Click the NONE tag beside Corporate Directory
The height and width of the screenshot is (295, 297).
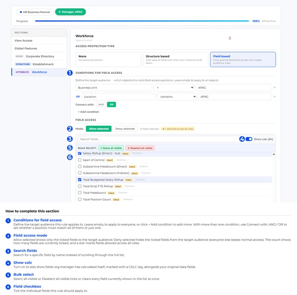pyautogui.click(x=19, y=56)
